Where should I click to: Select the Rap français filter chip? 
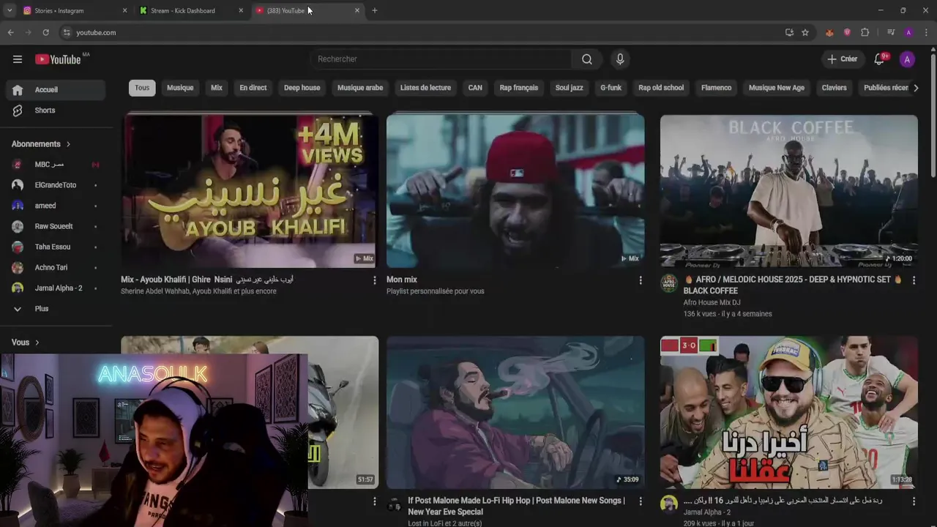tap(519, 88)
